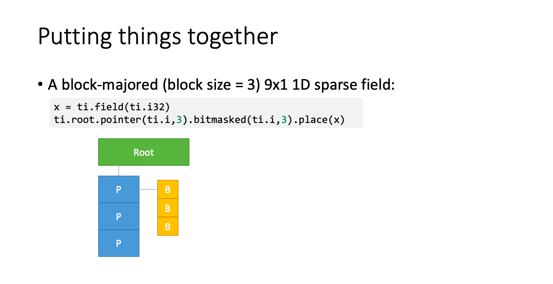
Task: Select the bottom yellow B cell
Action: pyautogui.click(x=168, y=226)
